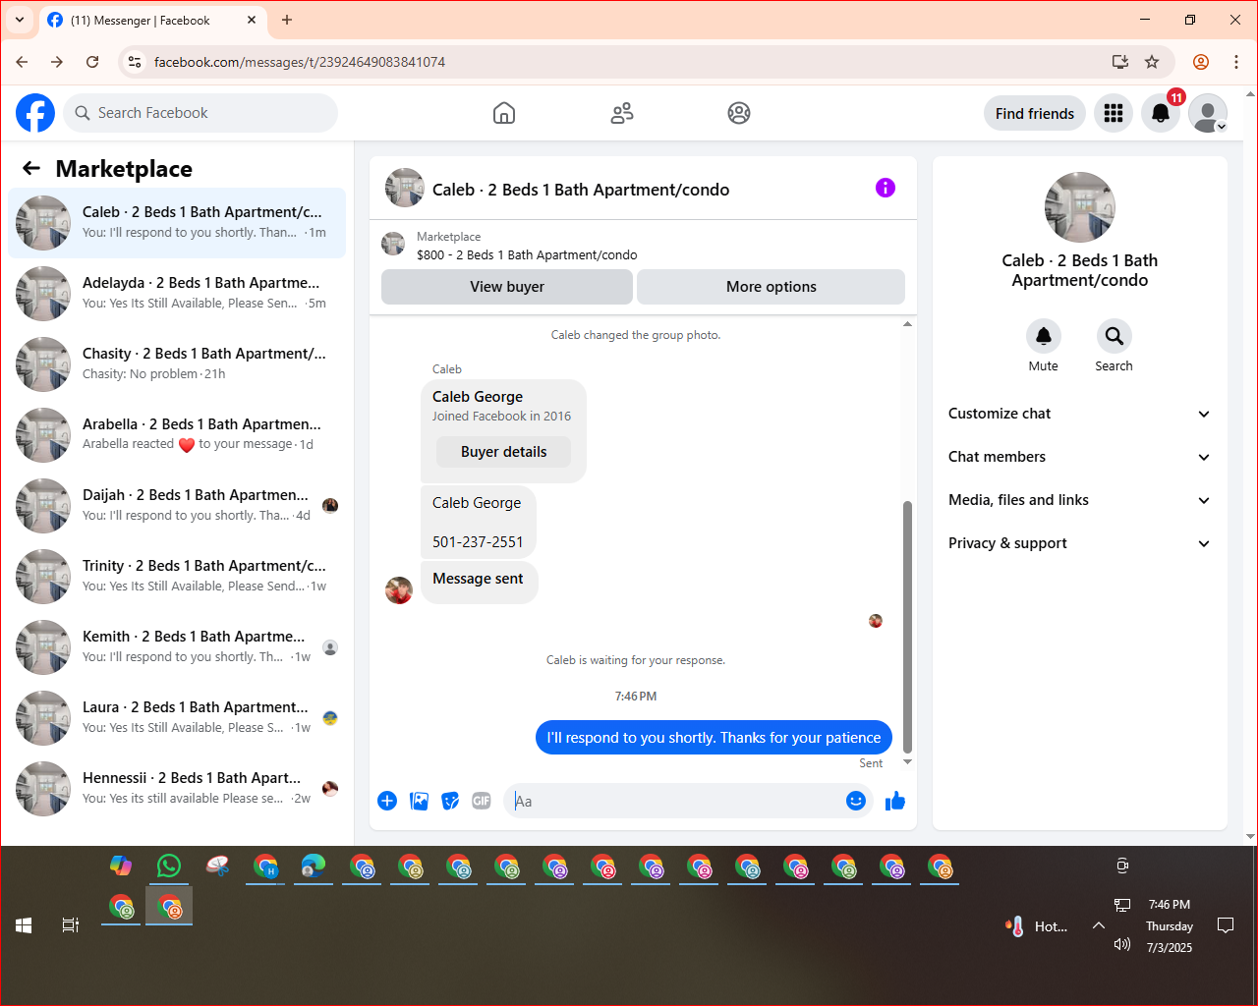
Task: Click the volume speaker tray icon
Action: 1122,944
